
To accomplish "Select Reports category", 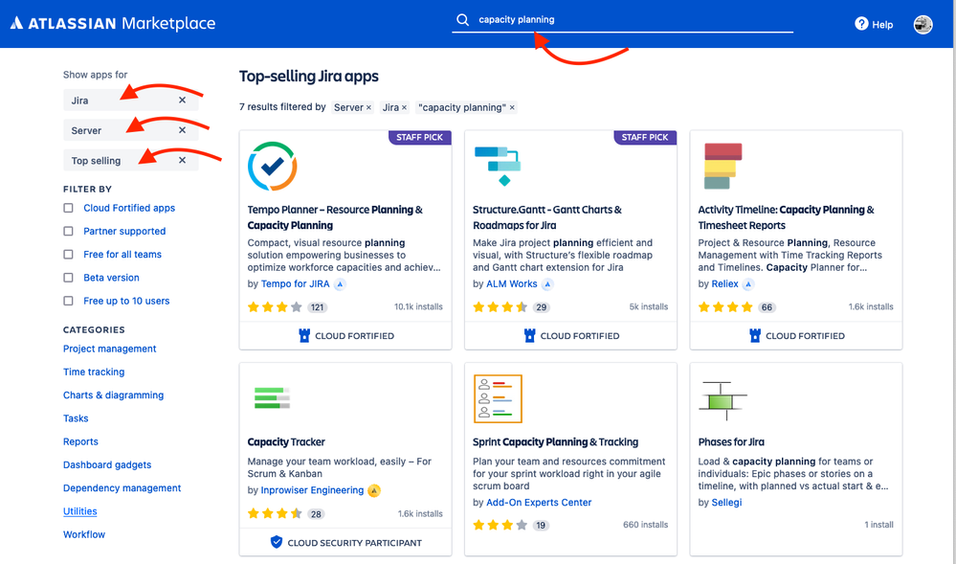I will click(80, 441).
